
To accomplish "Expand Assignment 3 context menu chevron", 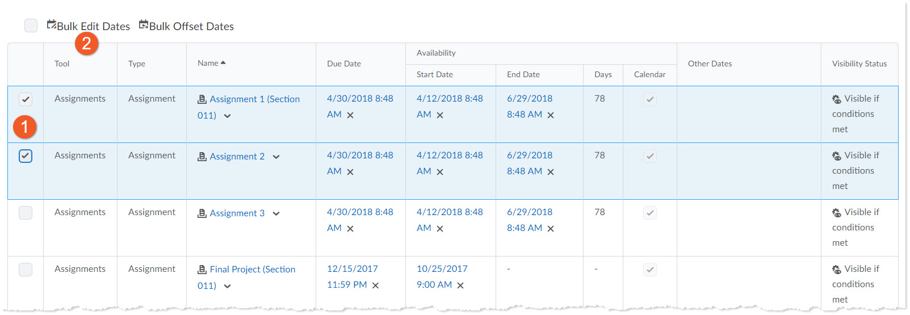I will click(276, 214).
